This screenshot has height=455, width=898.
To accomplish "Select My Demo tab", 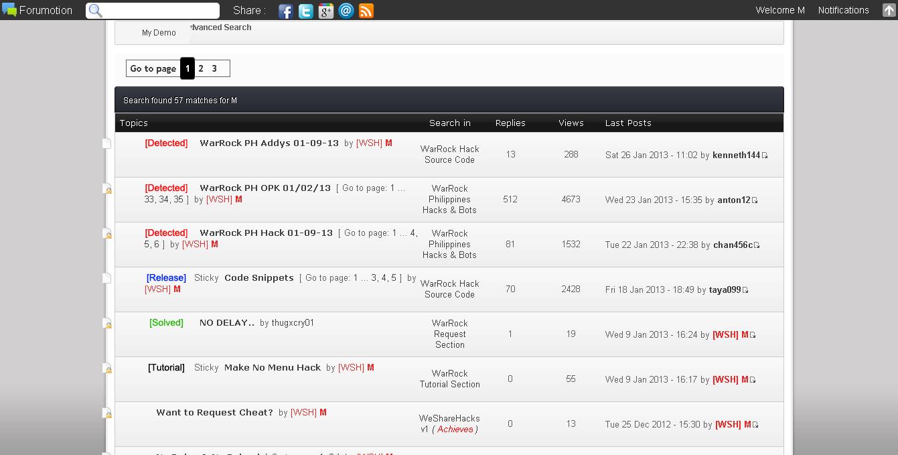I will (x=159, y=33).
